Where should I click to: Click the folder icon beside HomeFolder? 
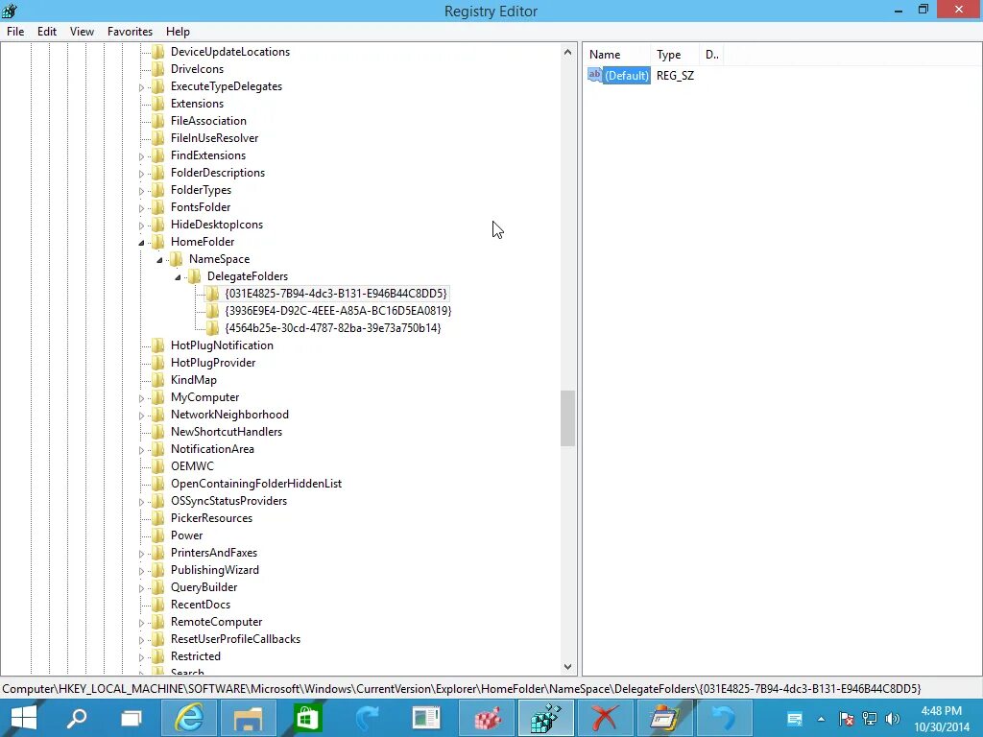(158, 242)
